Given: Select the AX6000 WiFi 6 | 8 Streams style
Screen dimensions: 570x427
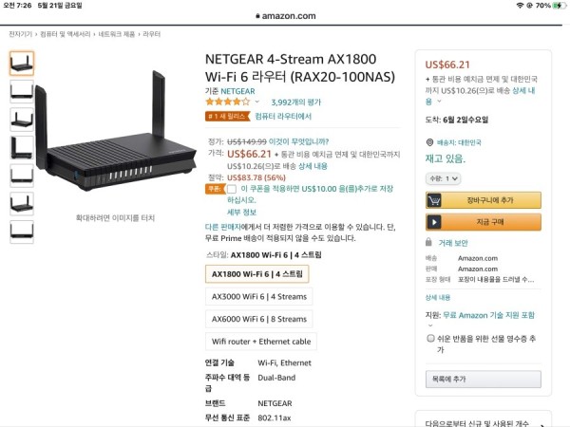Looking at the screenshot, I should tap(258, 319).
